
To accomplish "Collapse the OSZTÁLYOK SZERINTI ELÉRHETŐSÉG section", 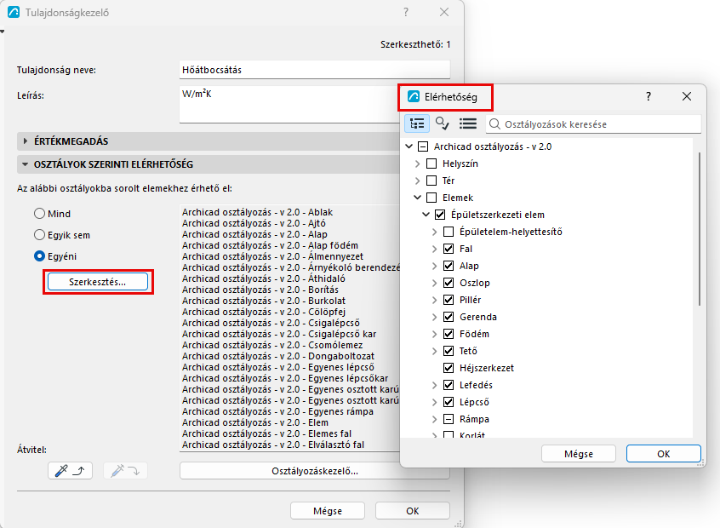I will (26, 164).
